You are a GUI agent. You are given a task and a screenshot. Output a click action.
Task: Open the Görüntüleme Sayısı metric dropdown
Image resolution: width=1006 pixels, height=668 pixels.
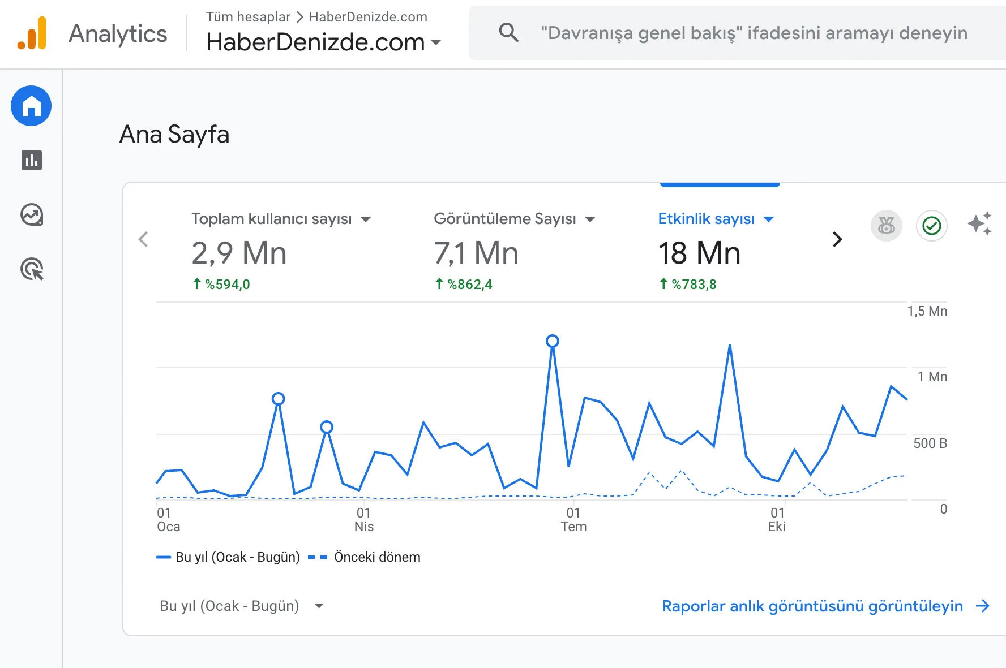590,219
